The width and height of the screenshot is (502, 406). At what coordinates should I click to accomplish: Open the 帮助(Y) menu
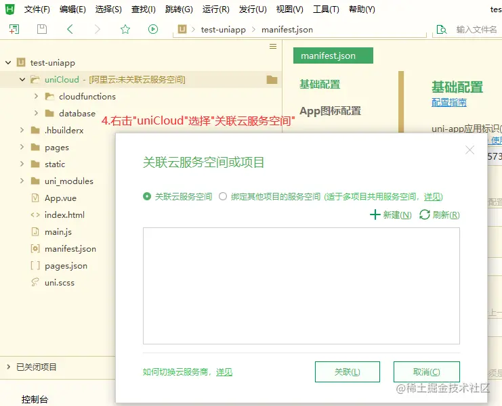[362, 9]
